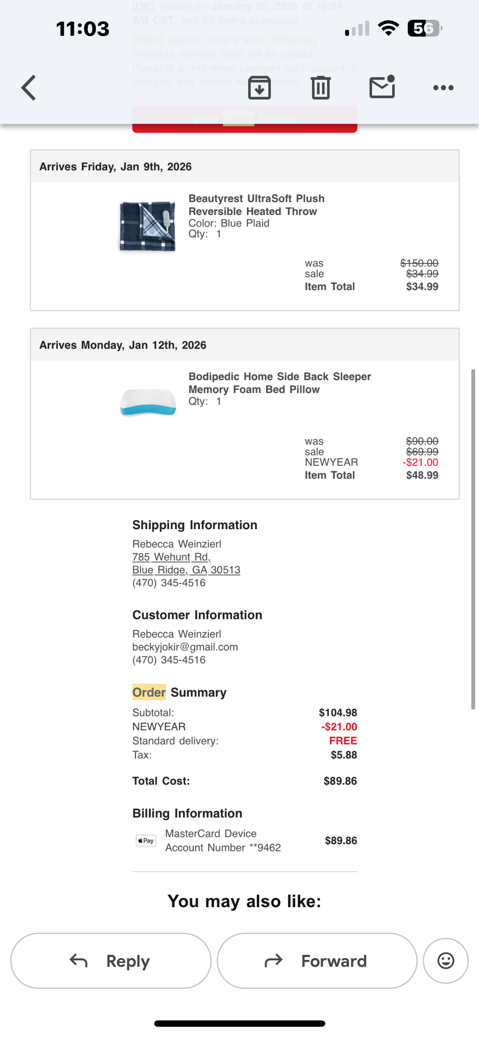Click the Forward button

point(317,961)
